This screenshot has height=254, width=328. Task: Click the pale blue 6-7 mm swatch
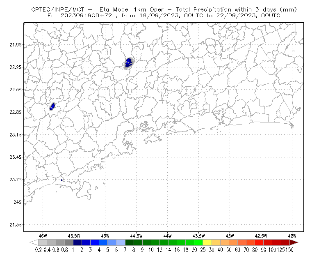[x=121, y=242]
